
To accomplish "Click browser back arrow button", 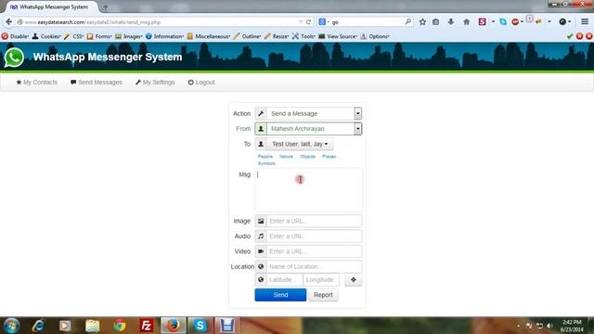I will (x=8, y=22).
